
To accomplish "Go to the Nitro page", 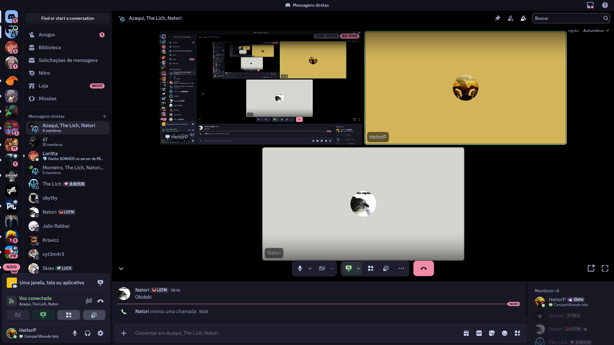I will [44, 73].
